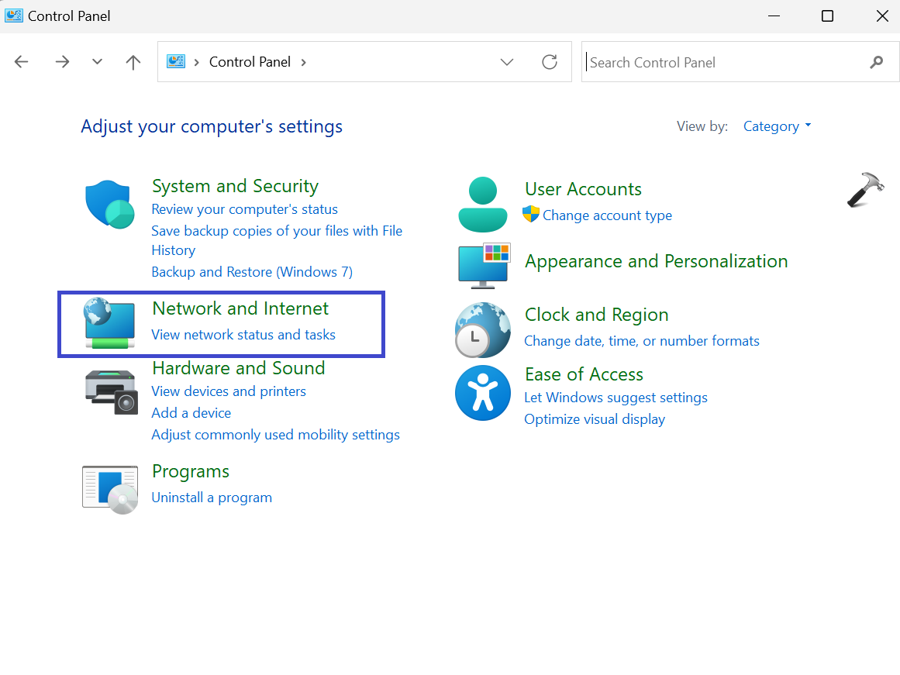Open View devices and printers link
This screenshot has height=675, width=900.
pyautogui.click(x=229, y=391)
